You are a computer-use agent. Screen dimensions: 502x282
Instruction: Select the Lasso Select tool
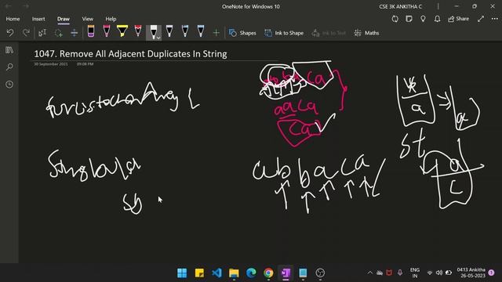click(x=58, y=33)
